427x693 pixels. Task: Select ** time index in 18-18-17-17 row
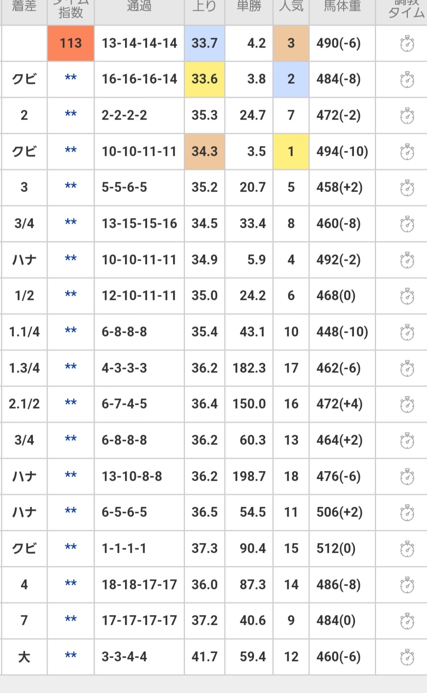coord(71,584)
